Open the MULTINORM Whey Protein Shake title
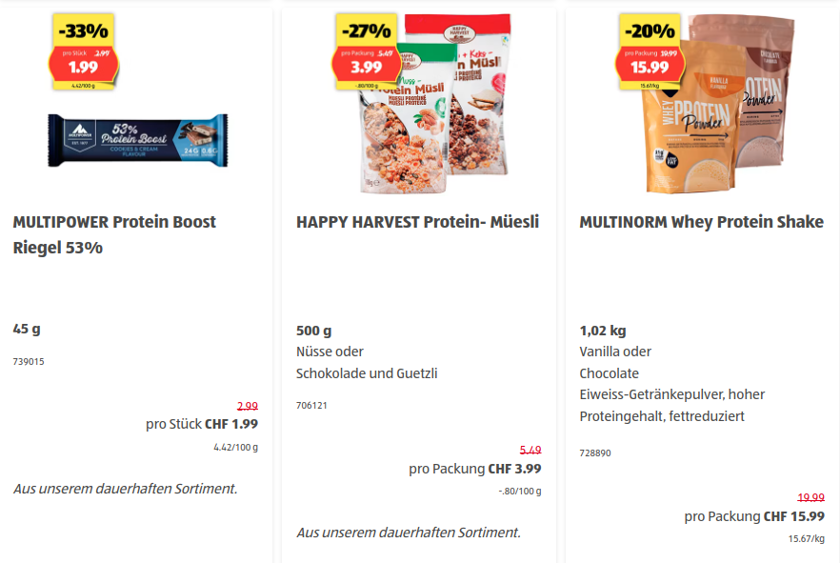840x563 pixels. click(701, 222)
